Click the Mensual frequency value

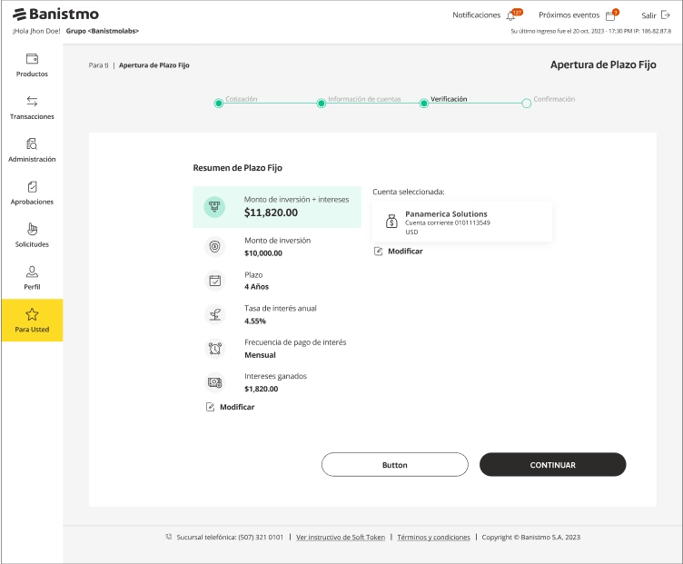[x=260, y=355]
